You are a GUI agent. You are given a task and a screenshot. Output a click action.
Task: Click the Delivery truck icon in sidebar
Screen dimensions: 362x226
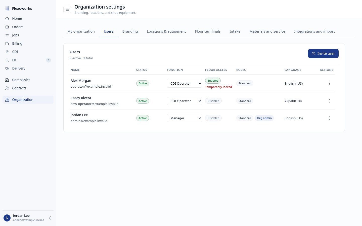tap(7, 68)
